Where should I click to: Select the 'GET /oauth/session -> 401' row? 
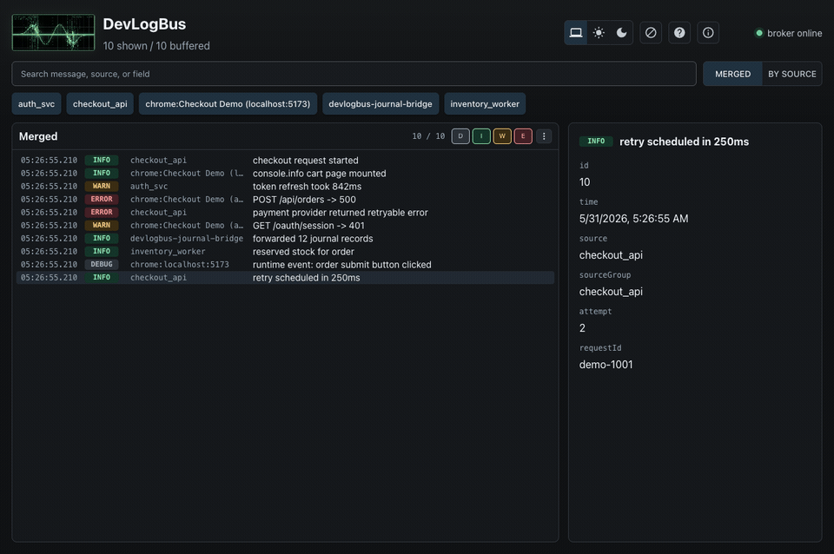click(x=285, y=226)
